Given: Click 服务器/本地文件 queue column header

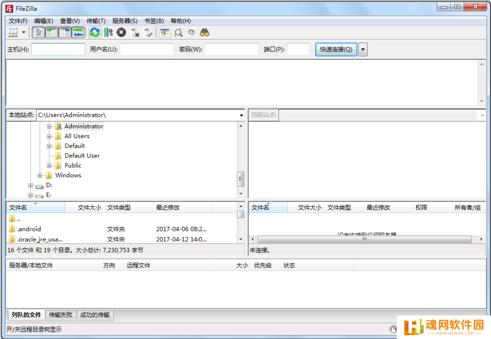Looking at the screenshot, I should pyautogui.click(x=50, y=265).
